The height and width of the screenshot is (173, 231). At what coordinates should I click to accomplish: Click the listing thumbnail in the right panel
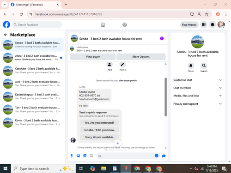click(198, 42)
